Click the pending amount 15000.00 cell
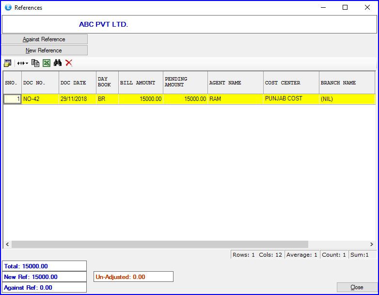Screen dimensions: 379x295 [x=186, y=99]
